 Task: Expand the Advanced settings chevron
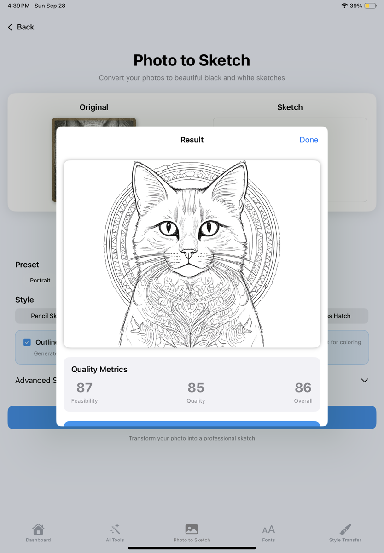[364, 381]
